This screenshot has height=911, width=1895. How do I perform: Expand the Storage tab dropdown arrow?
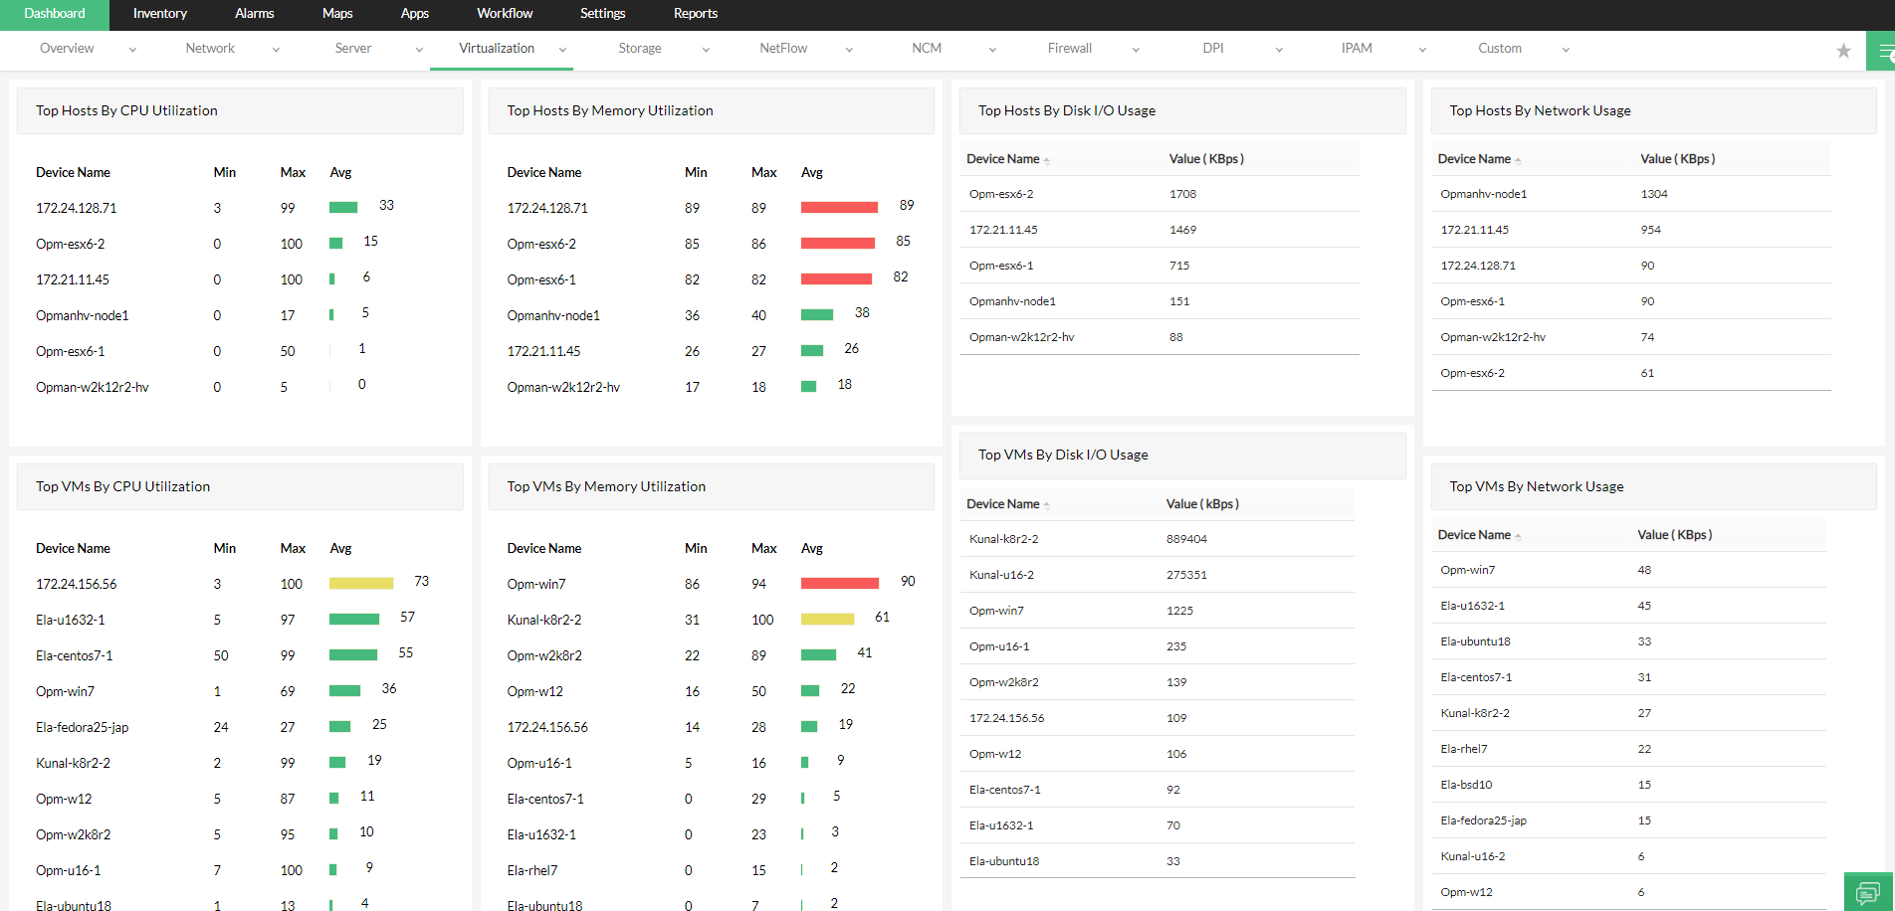point(706,50)
